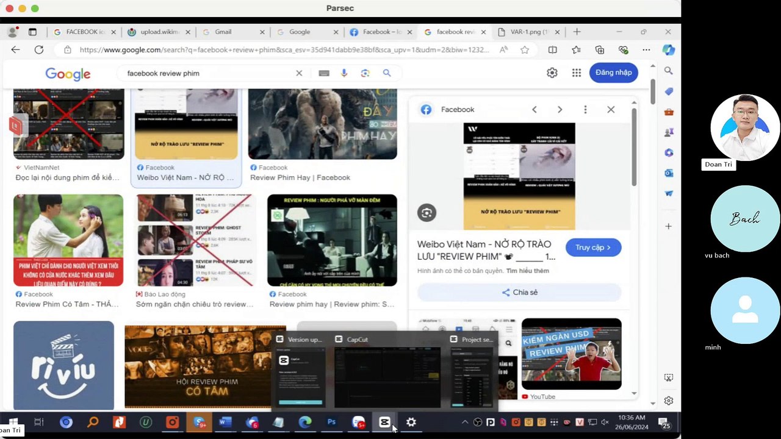This screenshot has height=439, width=781.
Task: Open Edge read aloud icon
Action: coord(503,50)
